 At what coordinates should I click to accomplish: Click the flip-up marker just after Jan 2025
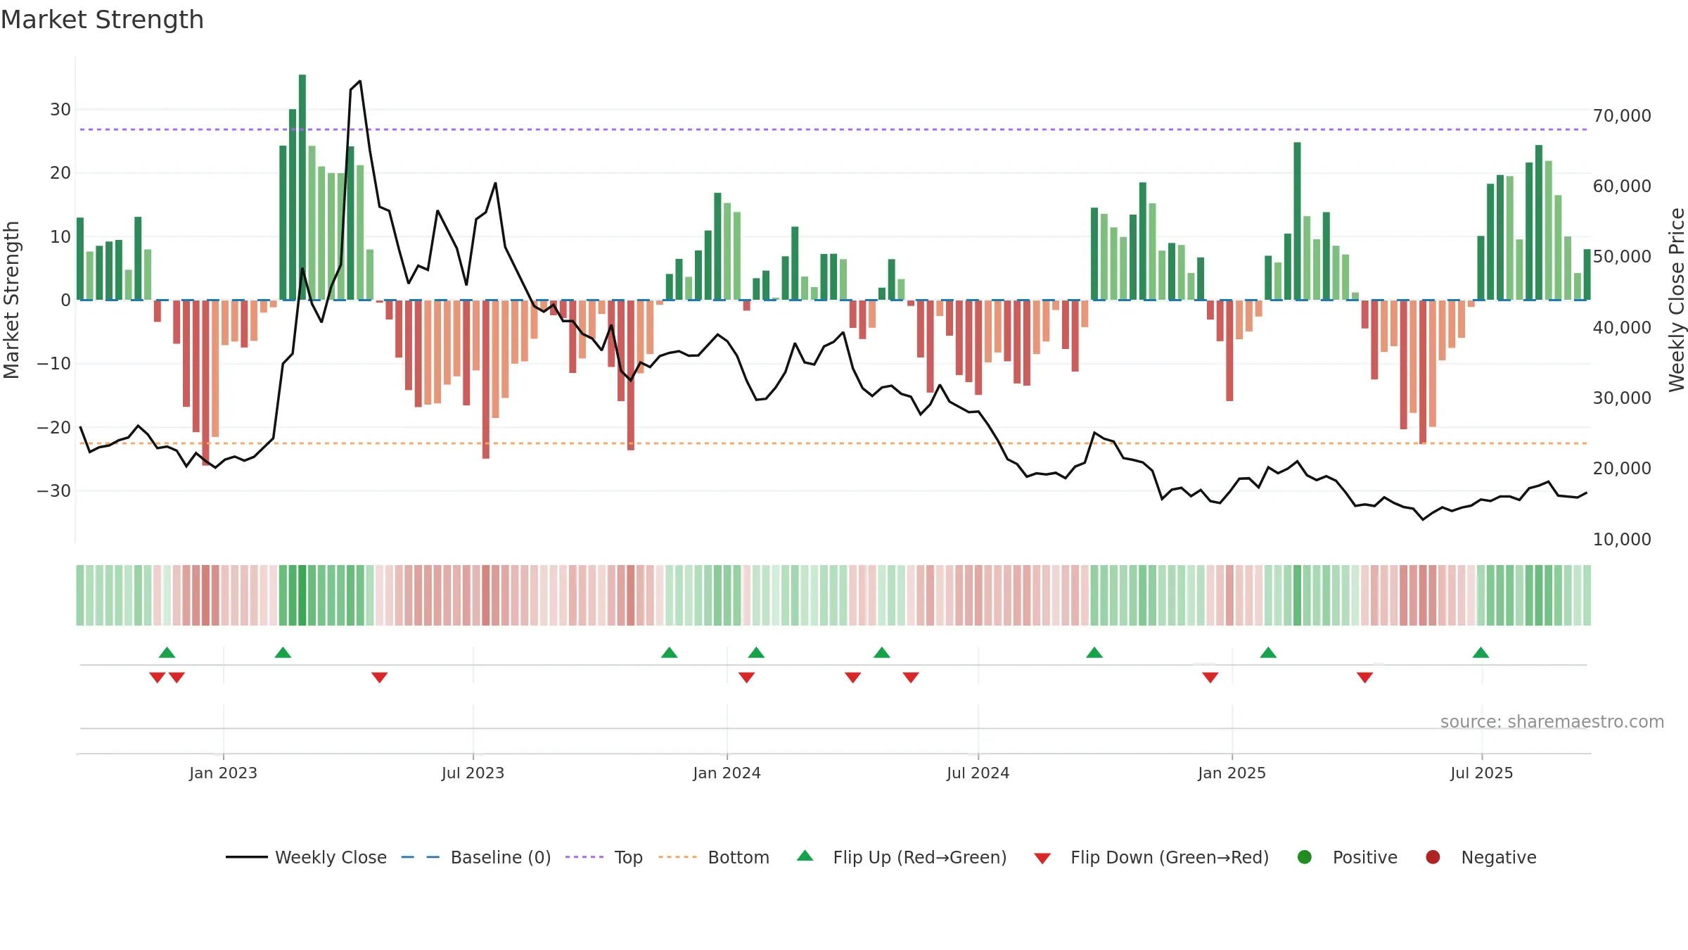click(1268, 653)
